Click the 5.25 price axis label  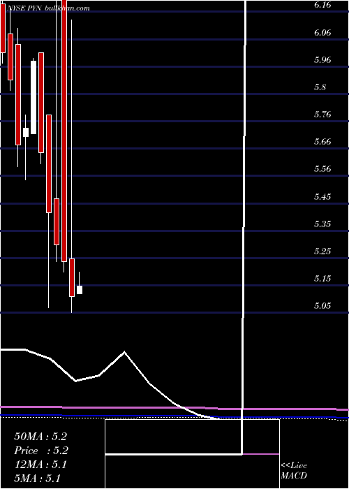click(x=322, y=251)
